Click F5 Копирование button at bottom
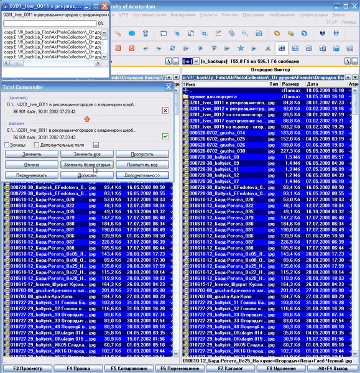The width and height of the screenshot is (360, 373). tap(129, 368)
